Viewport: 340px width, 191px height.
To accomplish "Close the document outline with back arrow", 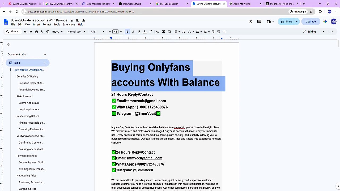I will coord(9,45).
